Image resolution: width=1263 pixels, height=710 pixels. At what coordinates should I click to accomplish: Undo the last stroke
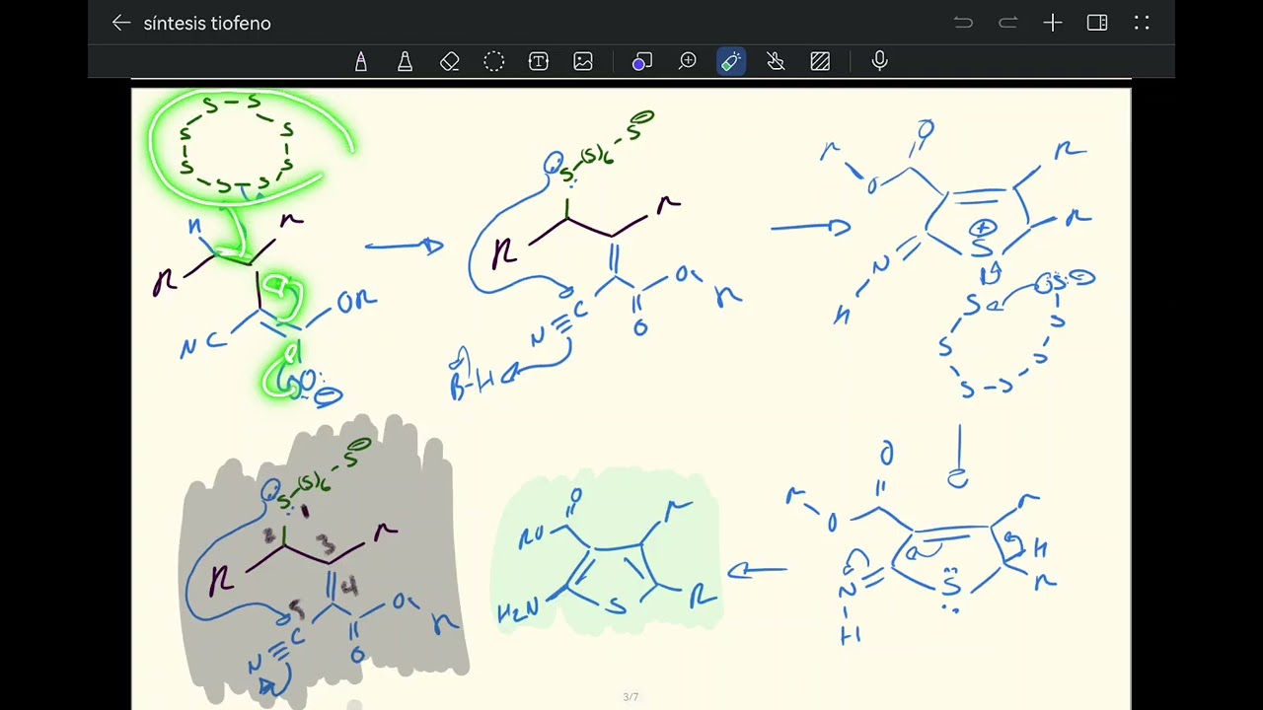963,23
